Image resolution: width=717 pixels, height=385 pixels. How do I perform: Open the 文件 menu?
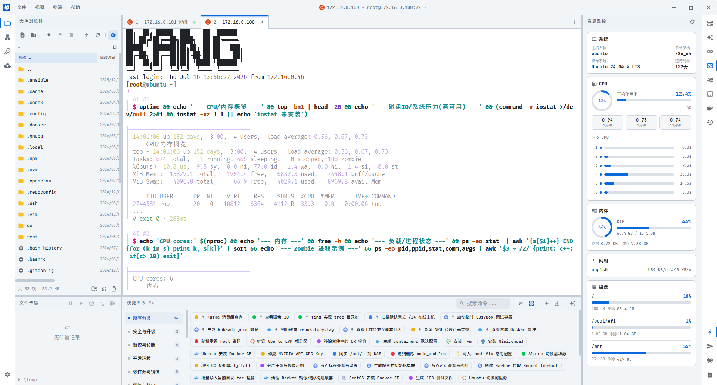[x=22, y=7]
